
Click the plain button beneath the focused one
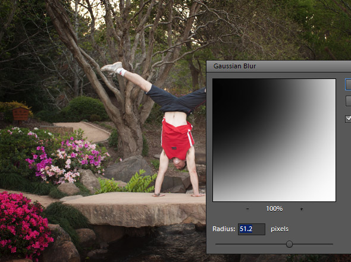coord(348,101)
